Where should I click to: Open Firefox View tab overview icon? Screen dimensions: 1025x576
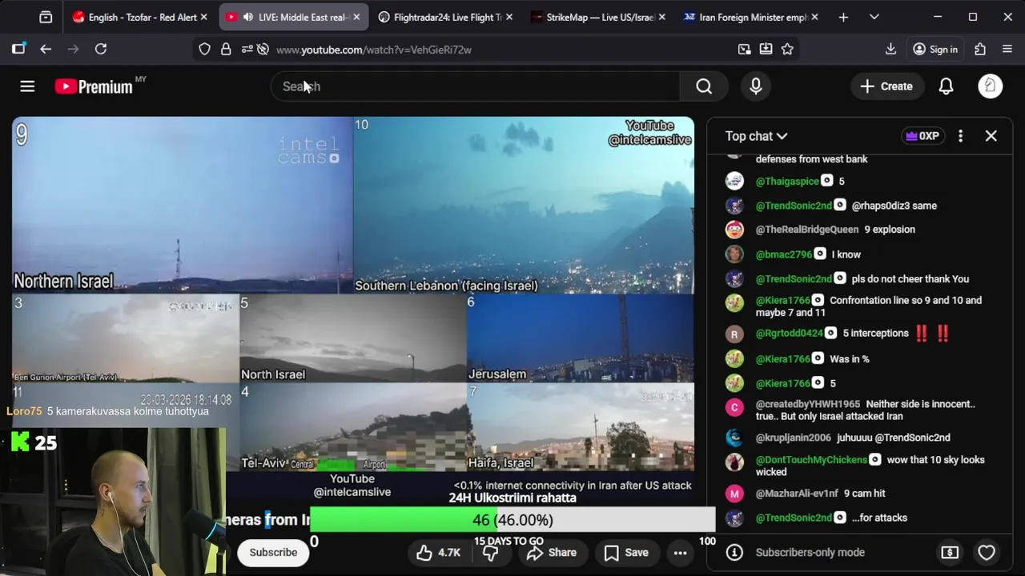[x=46, y=17]
